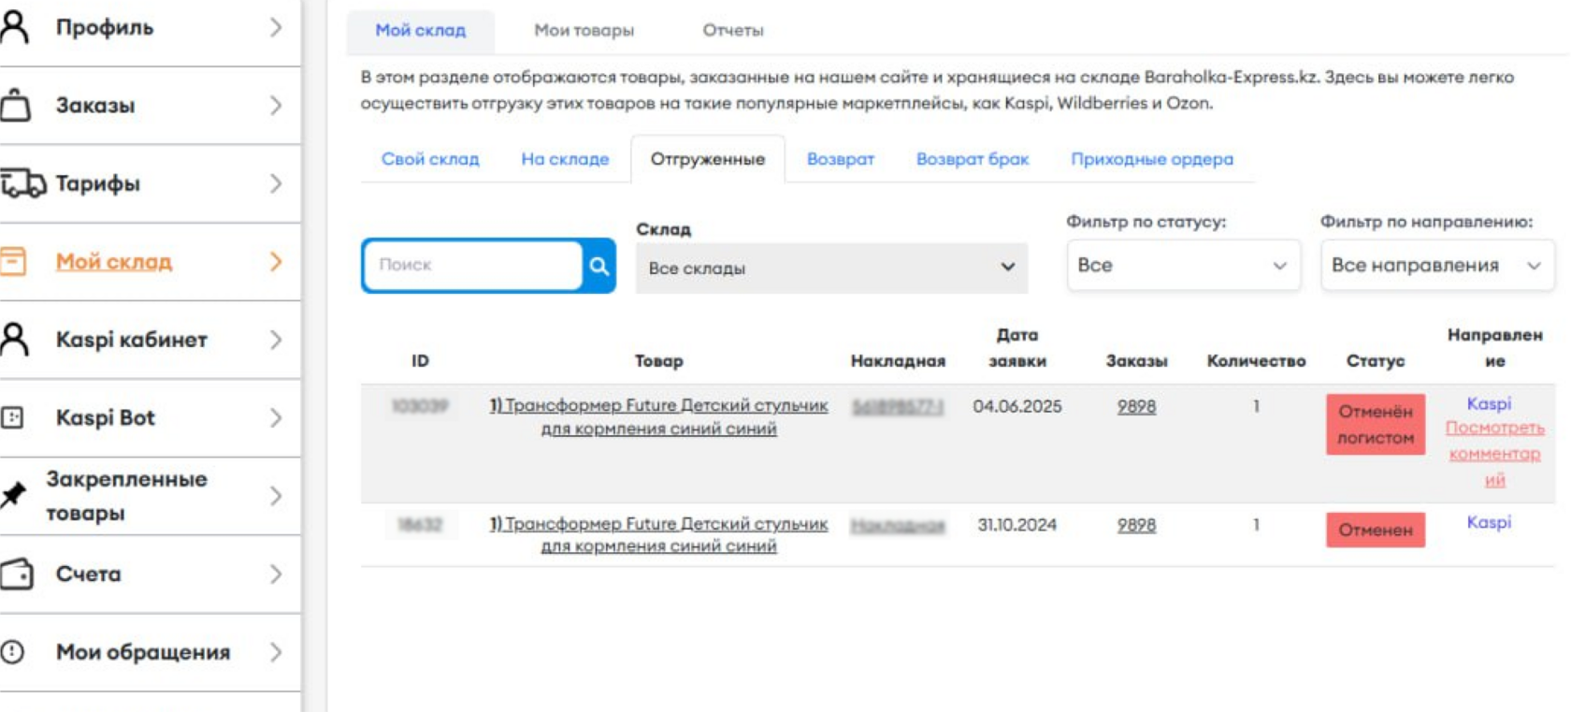Image resolution: width=1571 pixels, height=712 pixels.
Task: Open Посмотреть комментарий link
Action: click(1494, 453)
